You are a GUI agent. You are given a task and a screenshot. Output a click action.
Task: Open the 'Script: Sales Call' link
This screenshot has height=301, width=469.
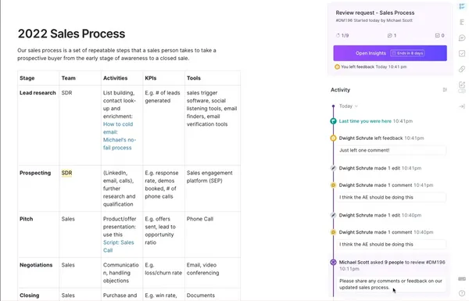119,246
